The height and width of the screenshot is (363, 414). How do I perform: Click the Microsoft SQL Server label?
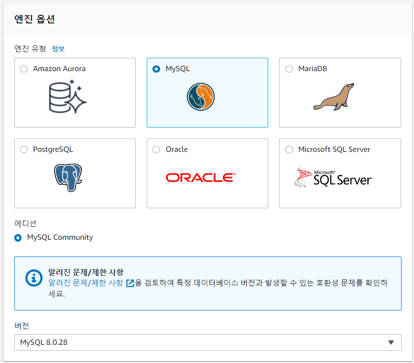coord(334,149)
